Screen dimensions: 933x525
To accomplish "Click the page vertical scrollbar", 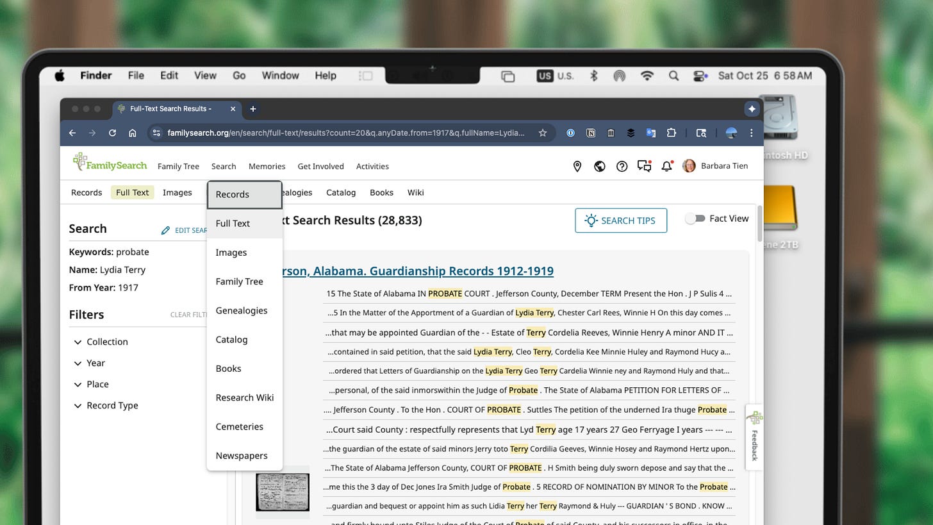I will 760,223.
